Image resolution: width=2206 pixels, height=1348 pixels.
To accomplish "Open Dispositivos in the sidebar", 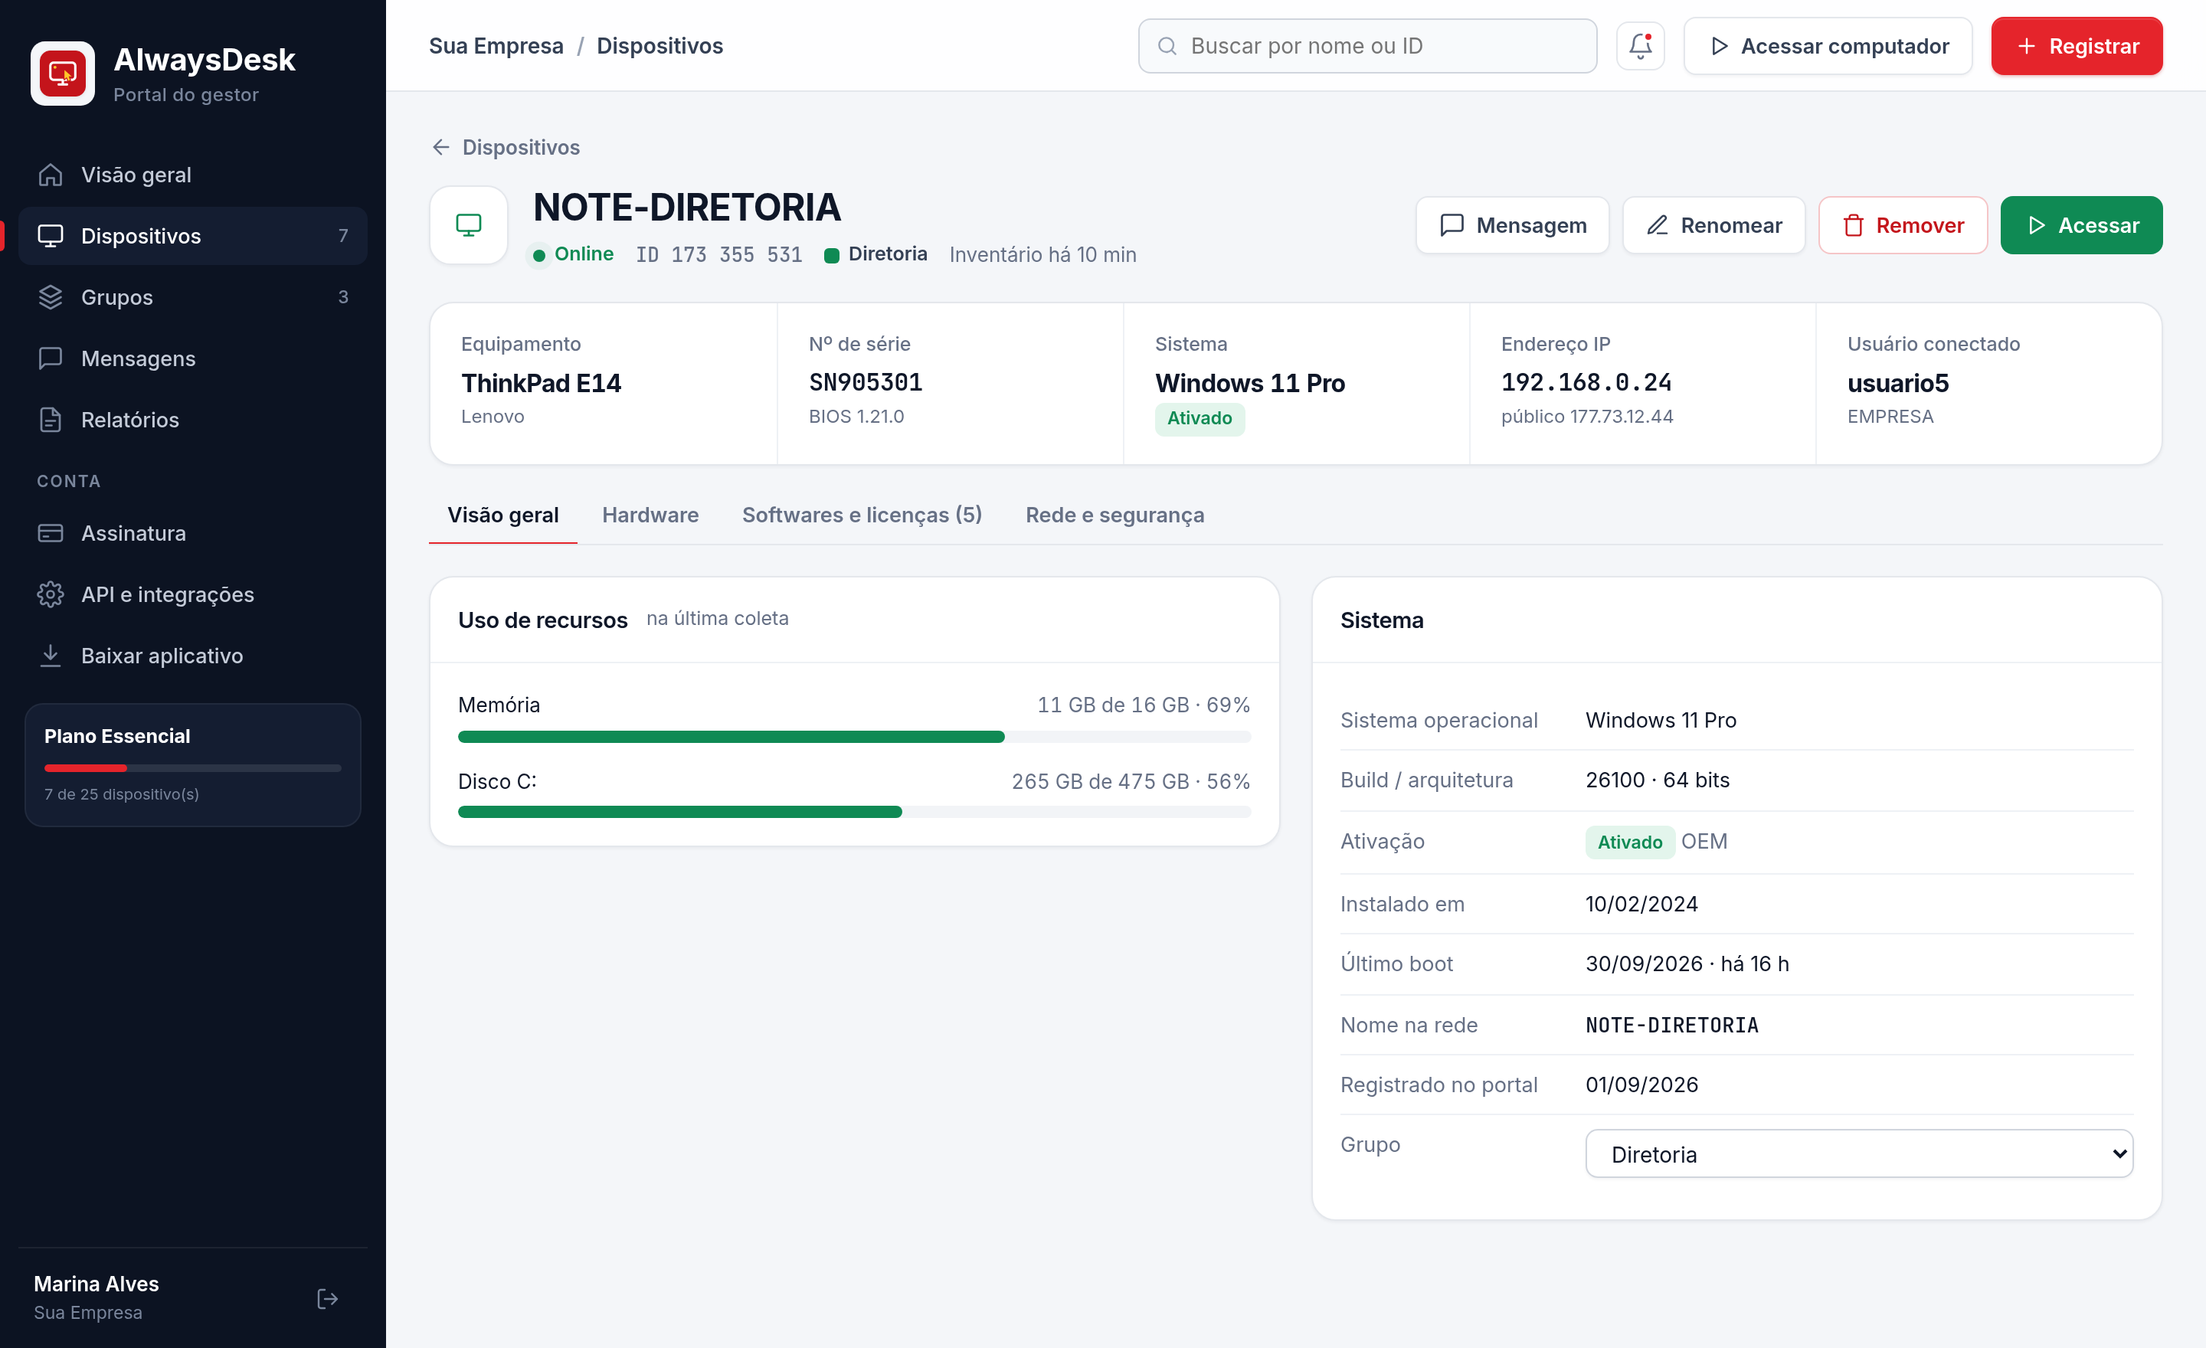I will 192,237.
